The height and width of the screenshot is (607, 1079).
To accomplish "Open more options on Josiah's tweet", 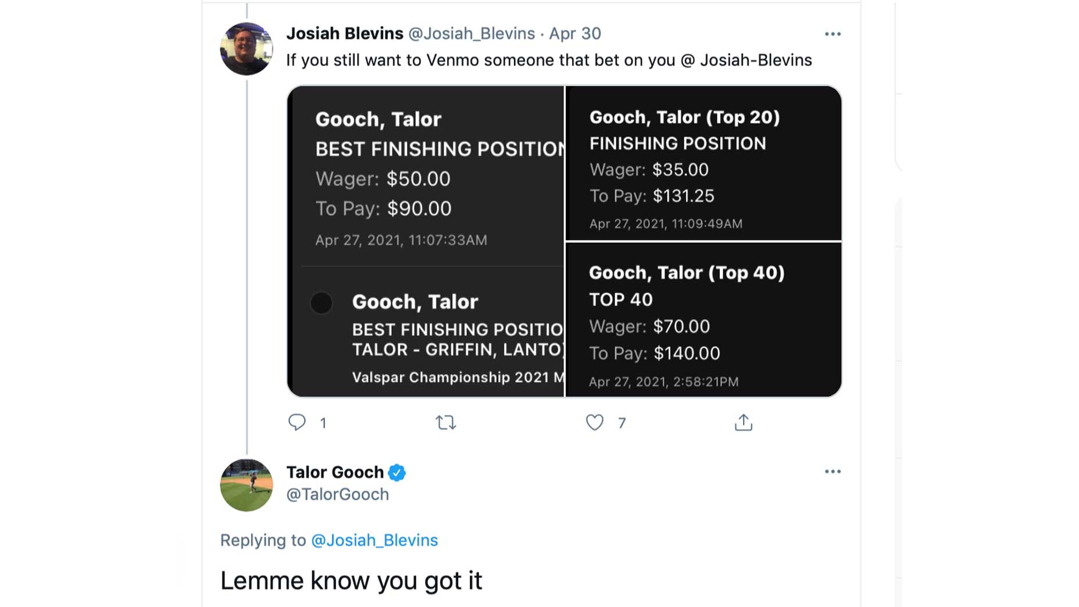I will click(833, 34).
